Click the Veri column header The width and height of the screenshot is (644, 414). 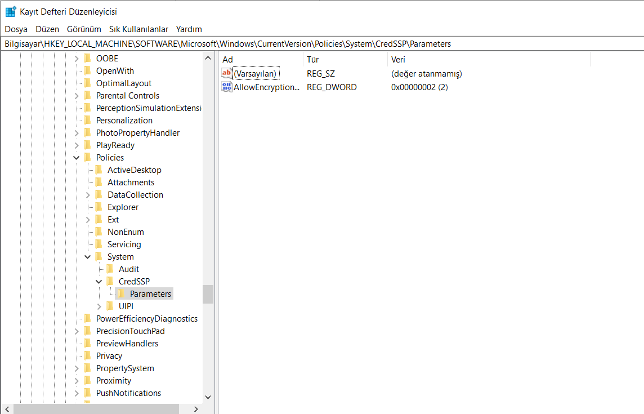[x=489, y=60]
